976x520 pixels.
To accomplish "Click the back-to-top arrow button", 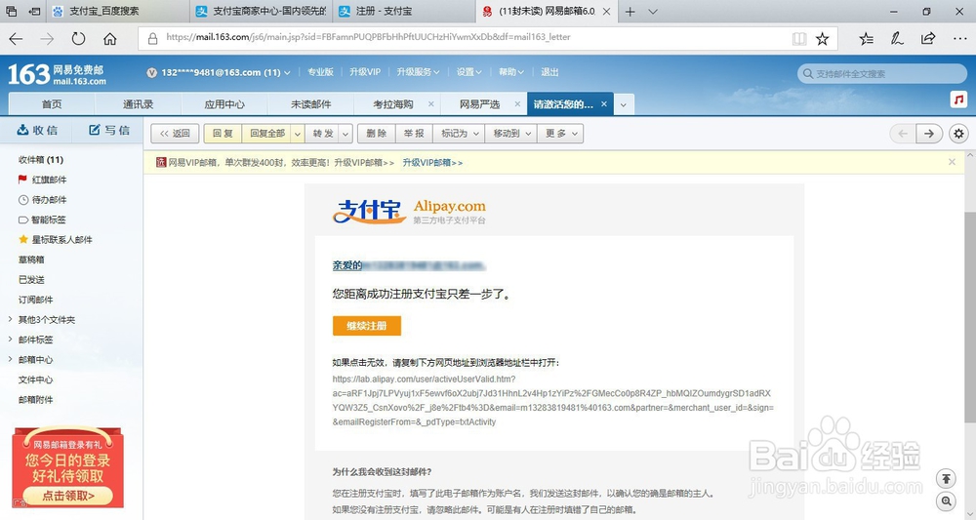I will (946, 478).
